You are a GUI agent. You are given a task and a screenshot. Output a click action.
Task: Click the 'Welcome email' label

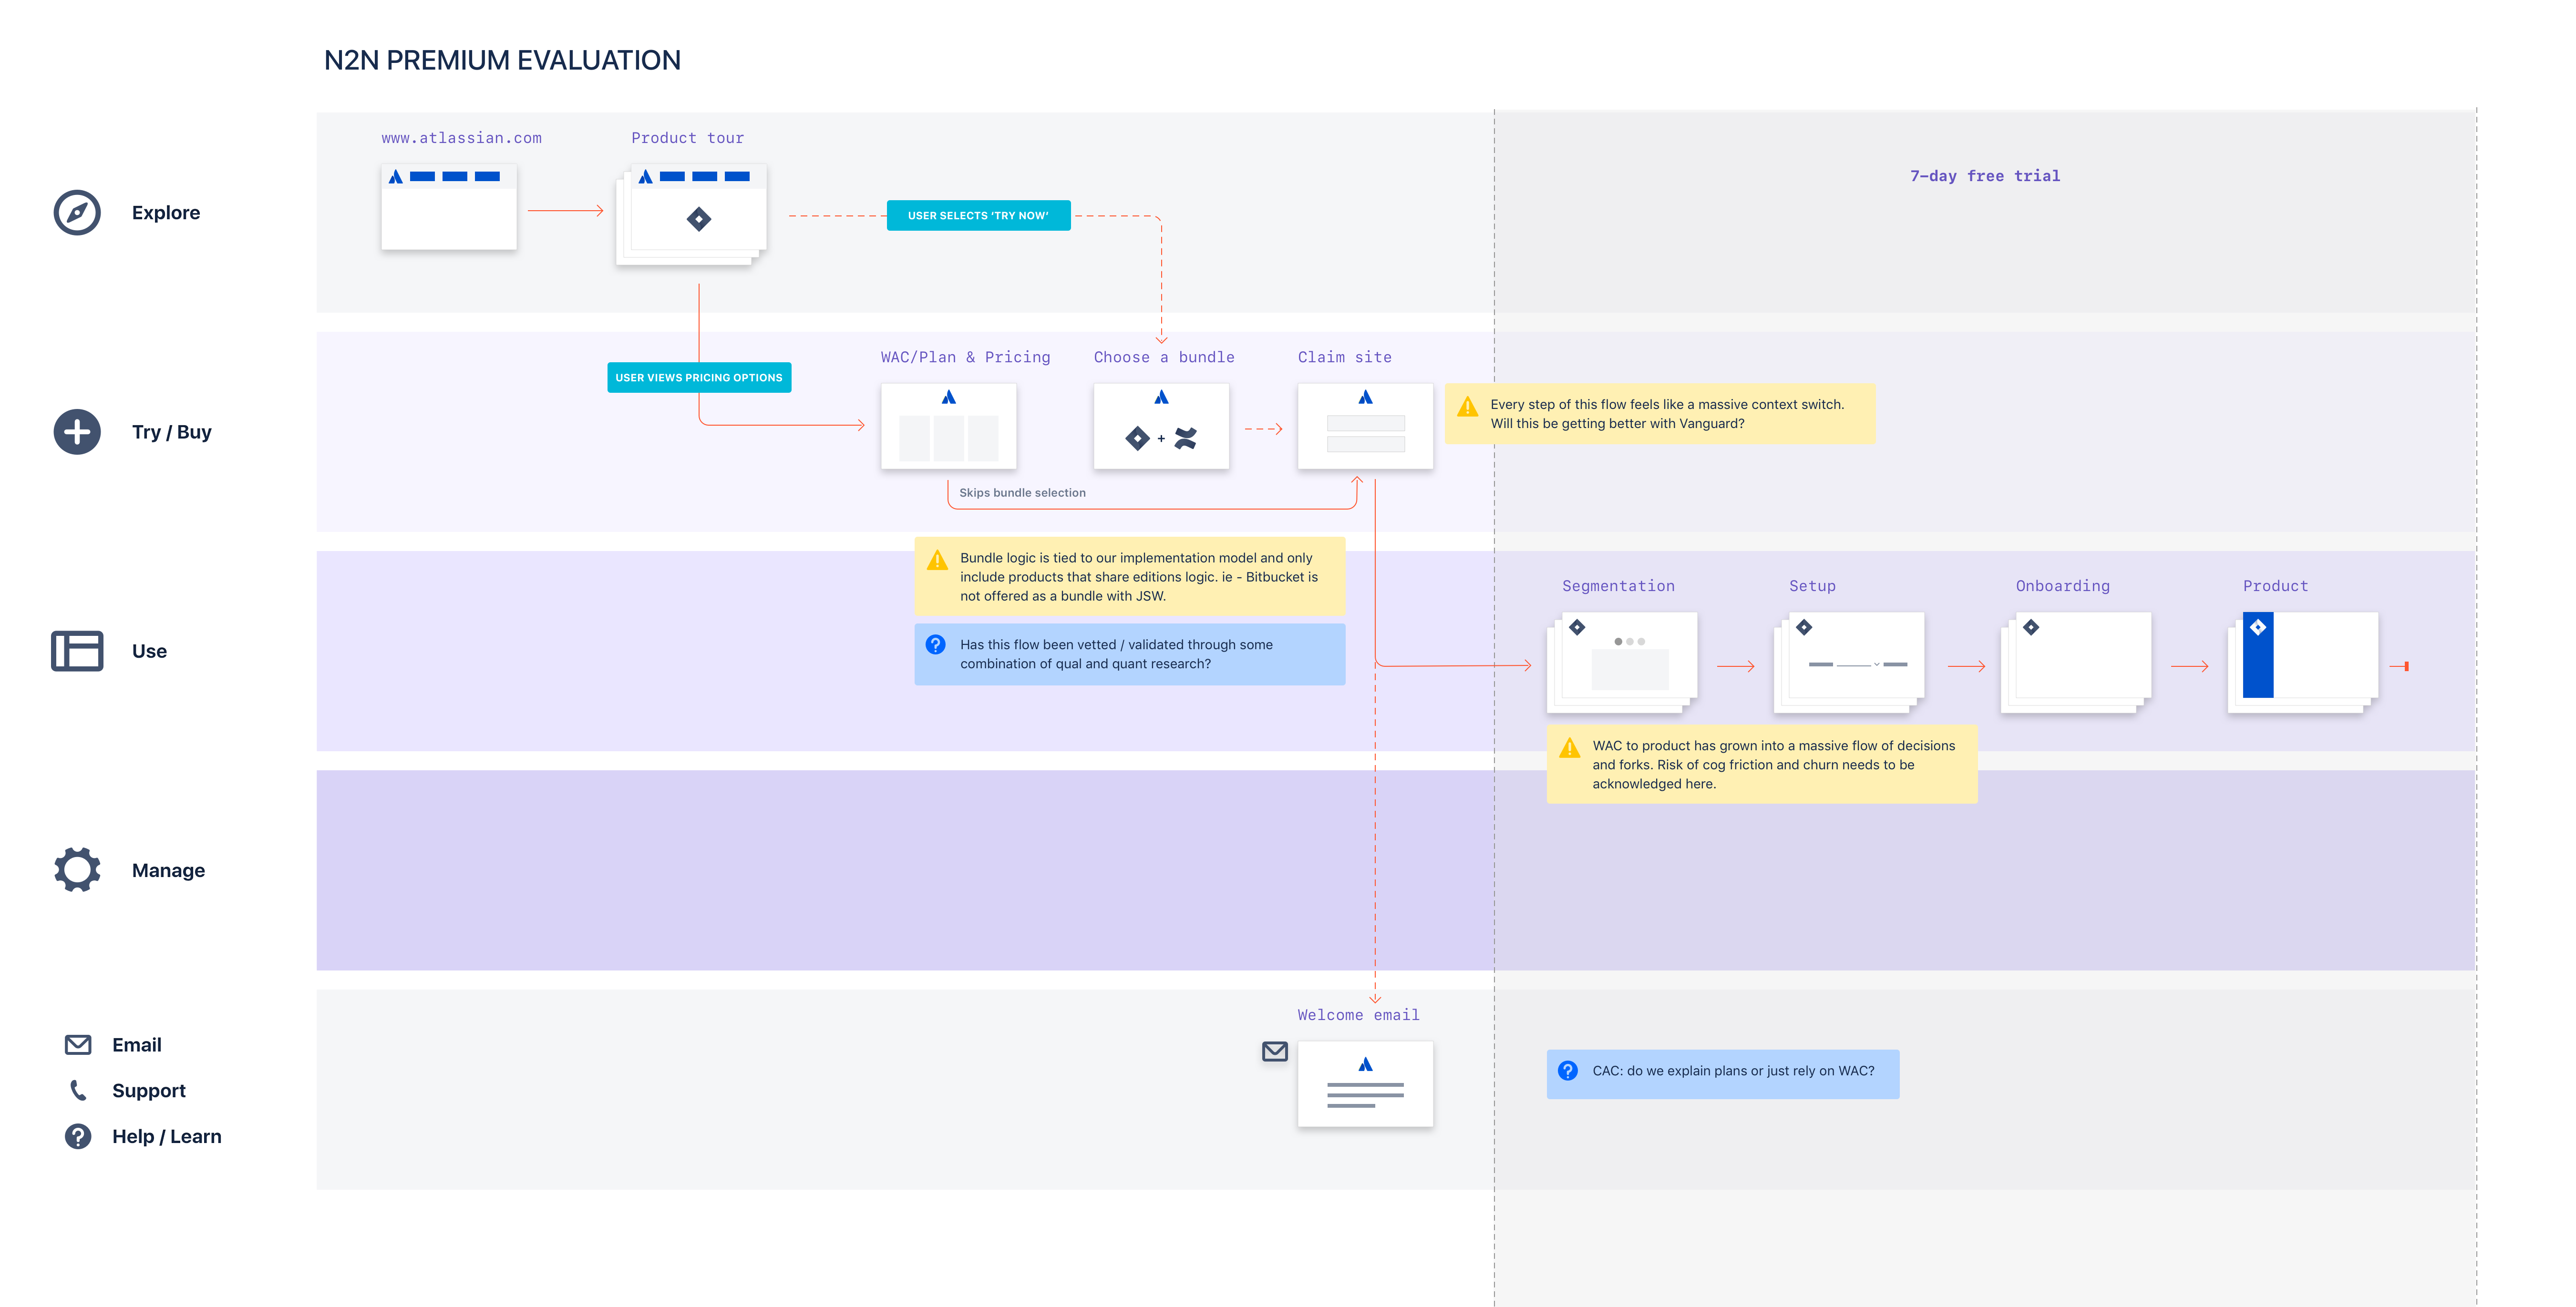[x=1358, y=1014]
